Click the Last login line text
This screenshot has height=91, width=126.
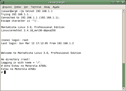[x=37, y=43]
